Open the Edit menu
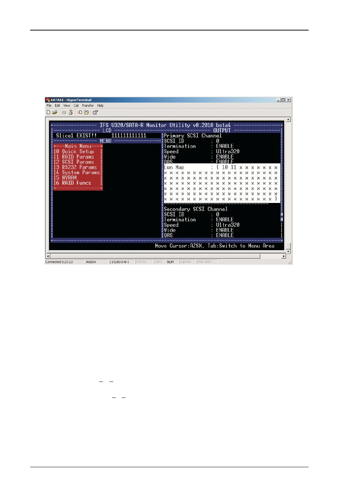The width and height of the screenshot is (346, 497). coord(57,106)
